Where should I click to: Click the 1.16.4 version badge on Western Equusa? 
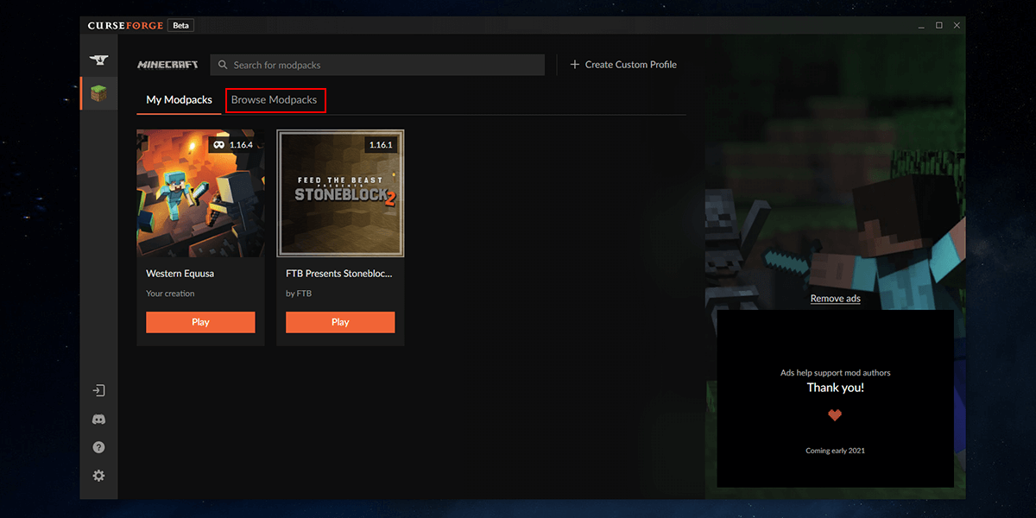click(x=240, y=144)
